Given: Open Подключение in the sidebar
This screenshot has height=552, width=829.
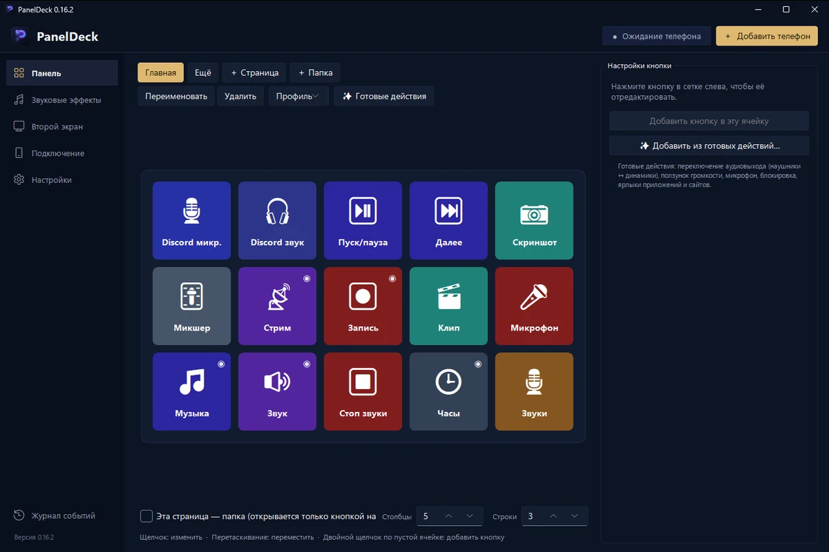Looking at the screenshot, I should 62,153.
